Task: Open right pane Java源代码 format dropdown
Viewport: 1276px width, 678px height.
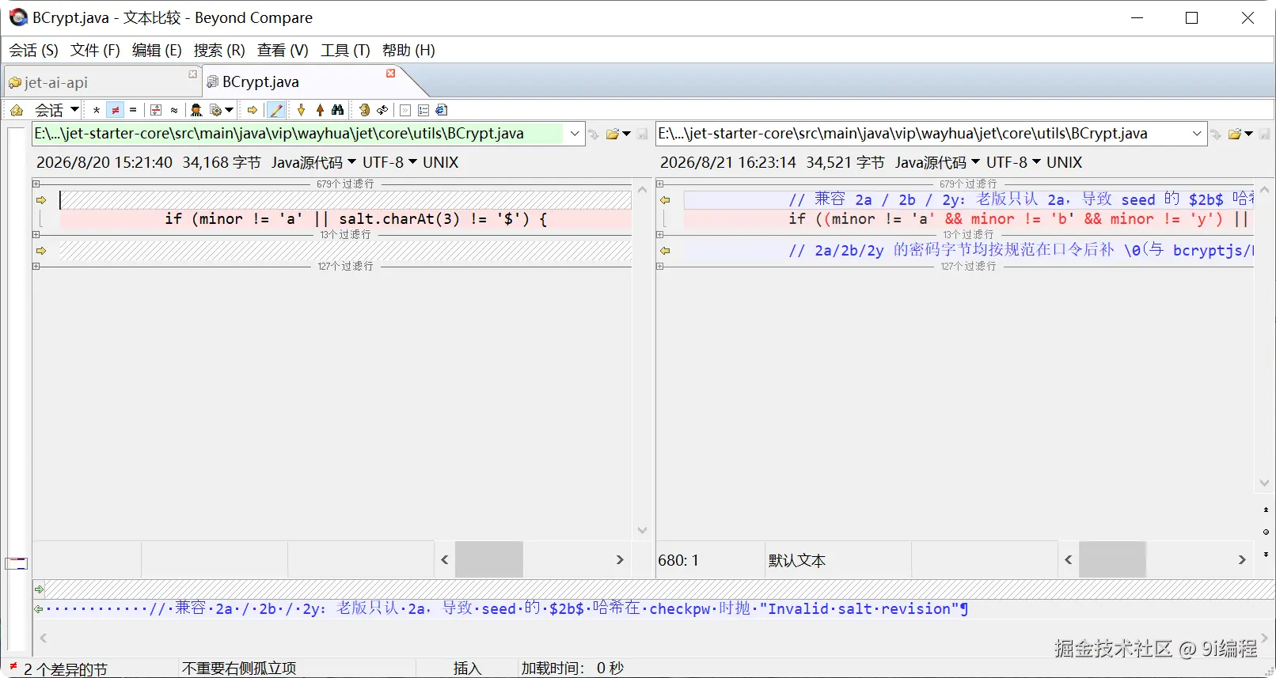Action: click(x=937, y=162)
